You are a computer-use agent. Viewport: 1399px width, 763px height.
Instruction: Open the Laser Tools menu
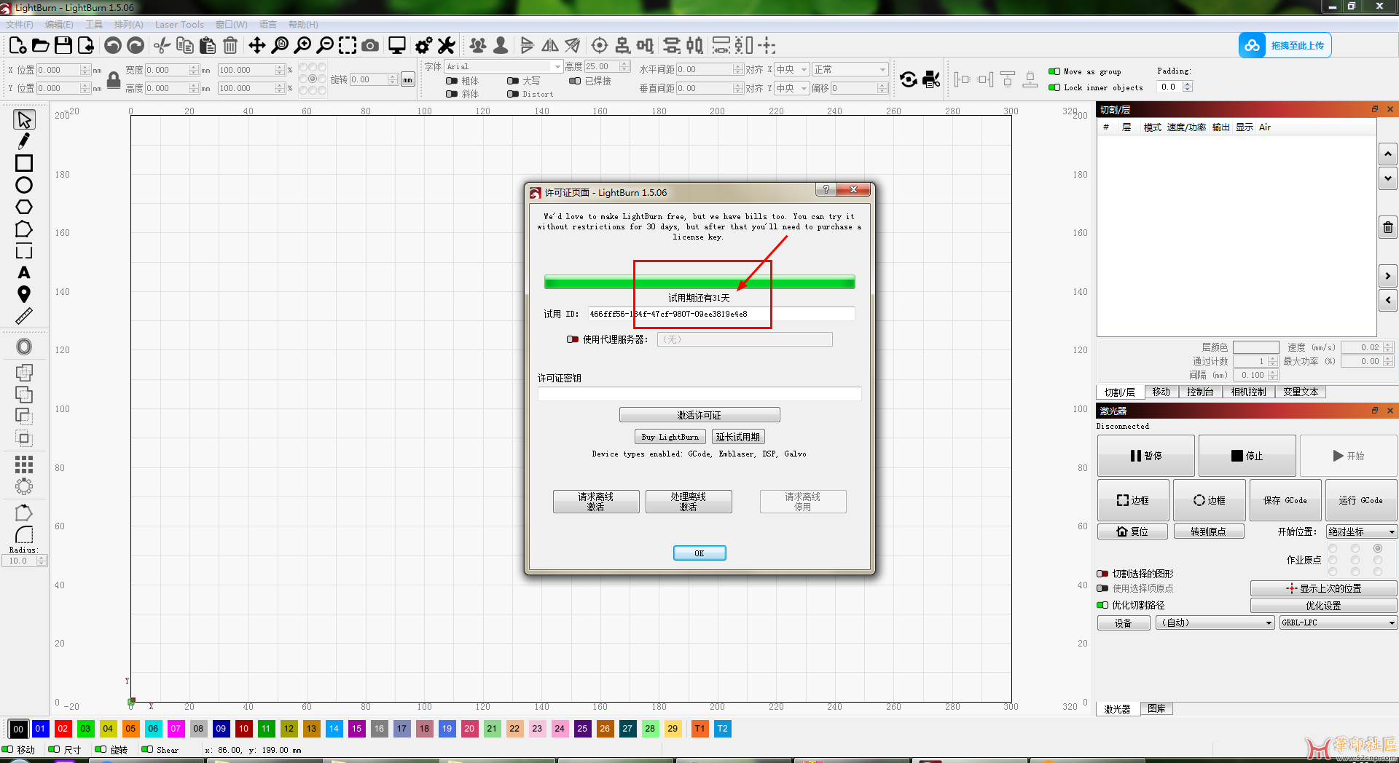click(x=179, y=24)
